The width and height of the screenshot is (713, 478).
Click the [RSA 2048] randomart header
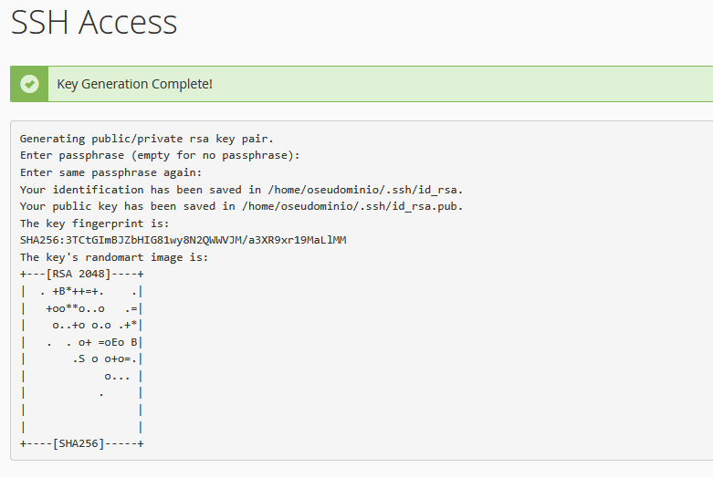pos(80,274)
